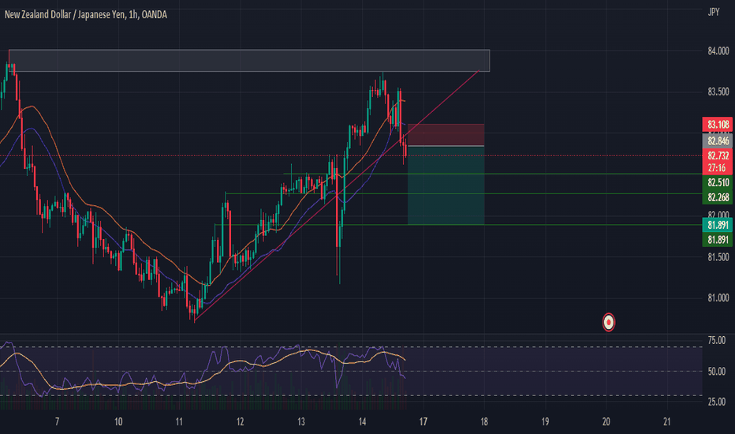Viewport: 735px width, 434px height.
Task: Select the JPY currency label on price axis
Action: [x=714, y=11]
